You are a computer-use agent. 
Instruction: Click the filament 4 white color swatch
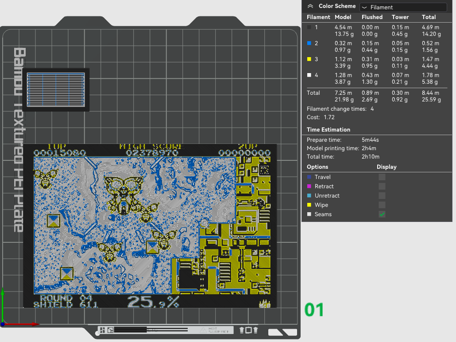[x=309, y=75]
